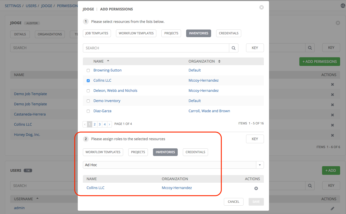Open Credentials roles tab in step 2
Image resolution: width=346 pixels, height=214 pixels.
(x=196, y=152)
